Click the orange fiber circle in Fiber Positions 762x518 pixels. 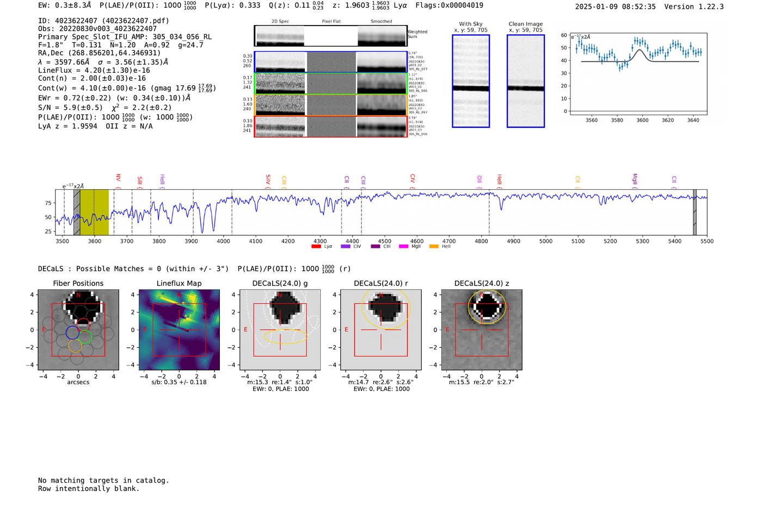(75, 345)
